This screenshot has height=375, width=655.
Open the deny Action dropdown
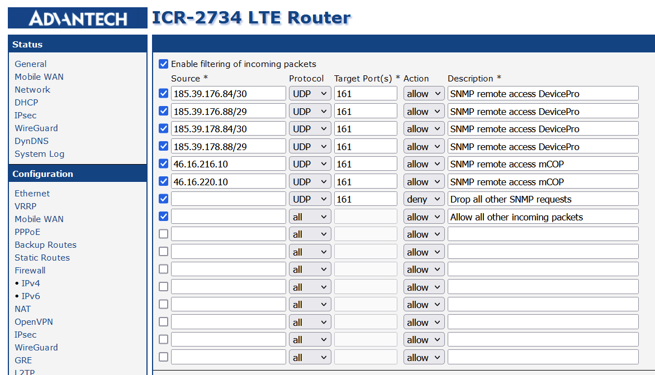[424, 199]
